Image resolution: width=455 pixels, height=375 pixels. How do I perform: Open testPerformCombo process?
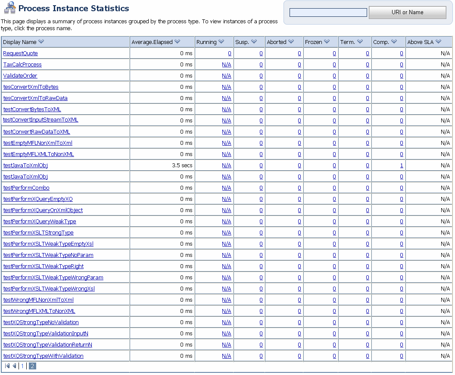pos(26,188)
